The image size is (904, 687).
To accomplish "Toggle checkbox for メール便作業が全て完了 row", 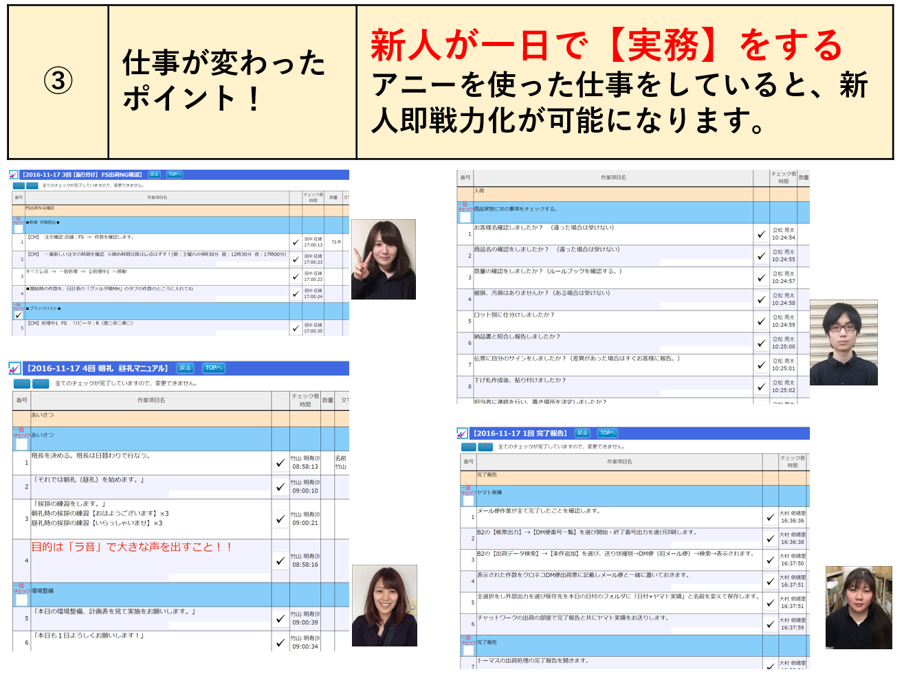I will pos(771,517).
